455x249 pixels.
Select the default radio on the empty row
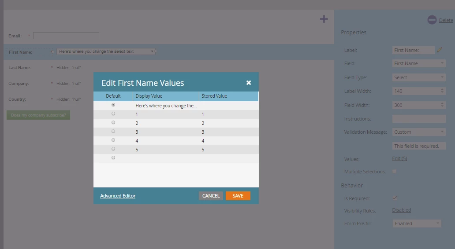coord(113,157)
